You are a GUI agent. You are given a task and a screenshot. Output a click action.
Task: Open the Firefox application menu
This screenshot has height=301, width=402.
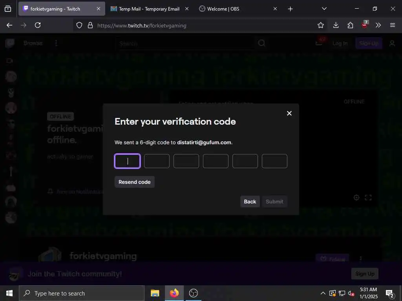coord(393,25)
